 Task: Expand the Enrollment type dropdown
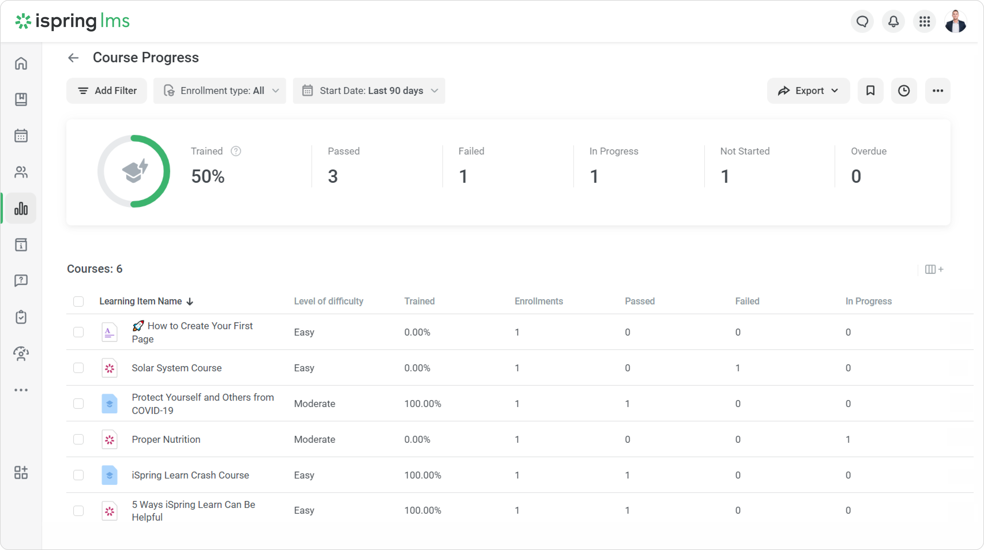point(220,91)
